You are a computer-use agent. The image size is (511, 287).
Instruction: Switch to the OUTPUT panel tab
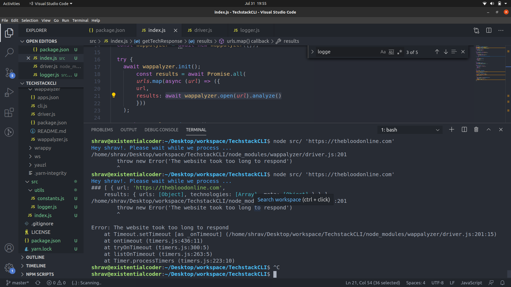129,130
